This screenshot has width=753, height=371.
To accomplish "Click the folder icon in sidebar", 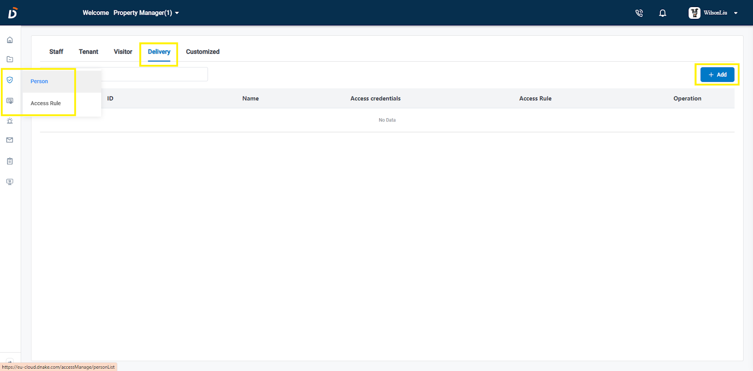I will click(10, 59).
